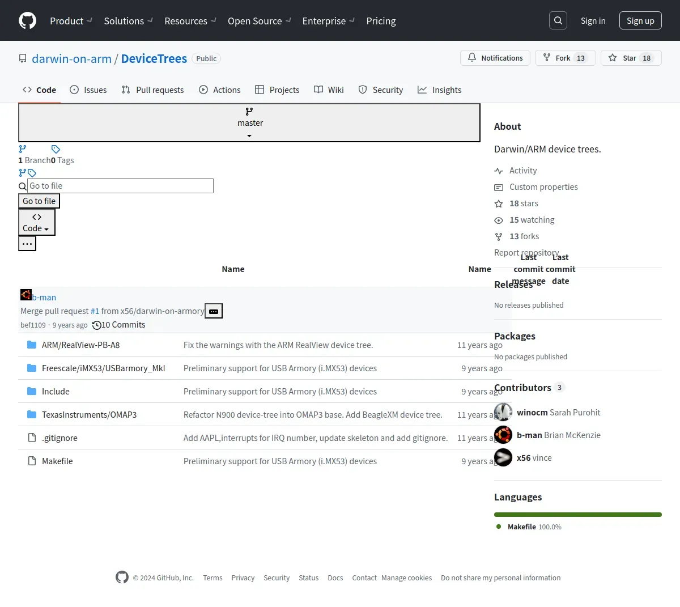
Task: Open the three-dots more options button
Action: [27, 244]
